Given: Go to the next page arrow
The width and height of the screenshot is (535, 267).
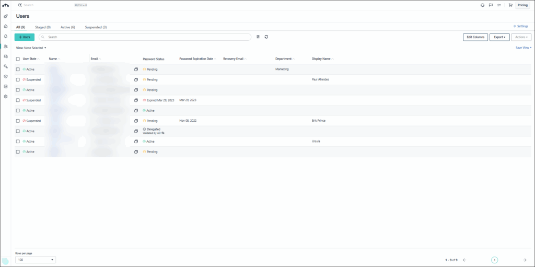Looking at the screenshot, I should tap(525, 260).
